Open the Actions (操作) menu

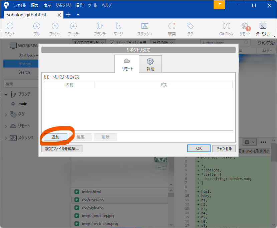(x=79, y=5)
